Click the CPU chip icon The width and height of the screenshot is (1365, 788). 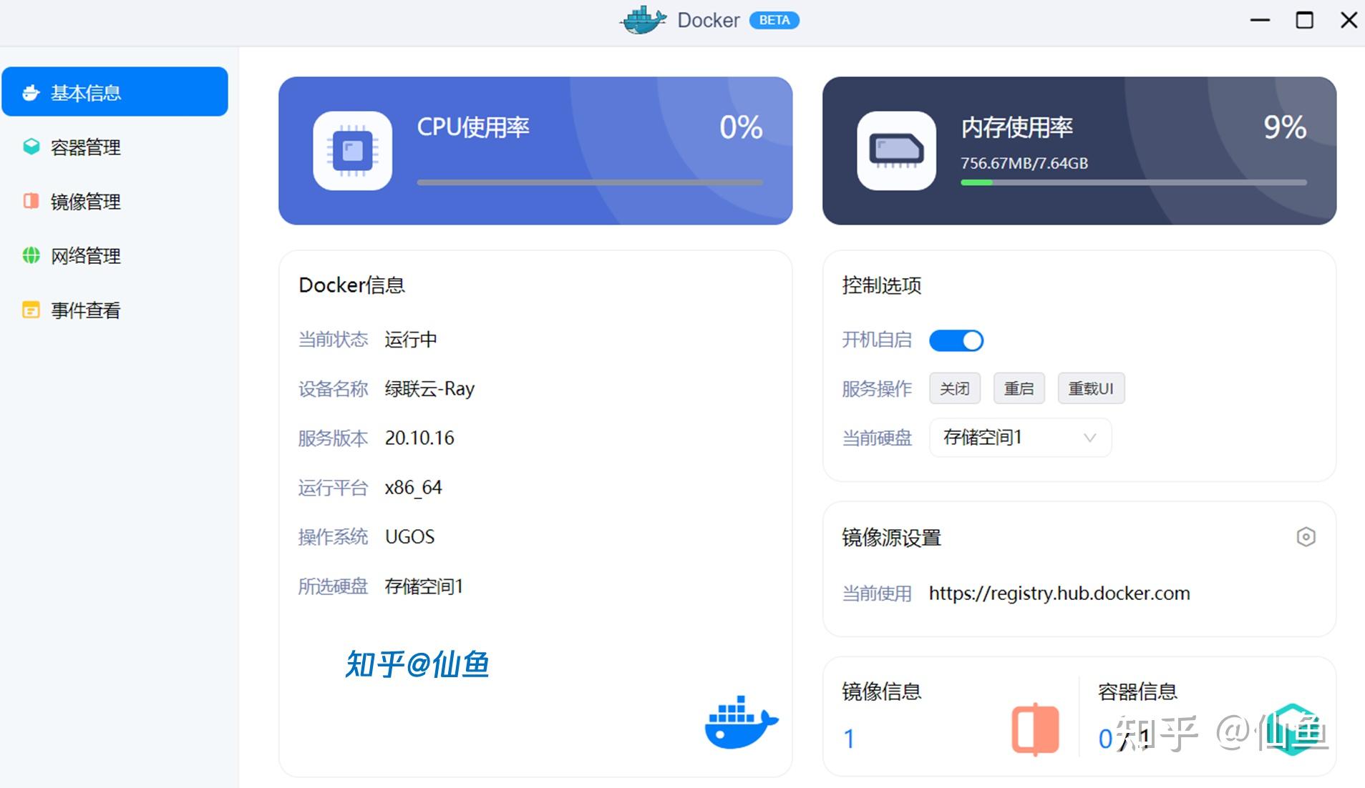coord(353,151)
